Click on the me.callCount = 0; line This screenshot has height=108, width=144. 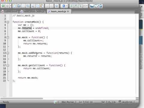[29, 31]
